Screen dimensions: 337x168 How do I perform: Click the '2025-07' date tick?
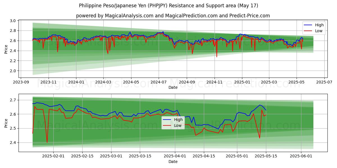coord(324,82)
